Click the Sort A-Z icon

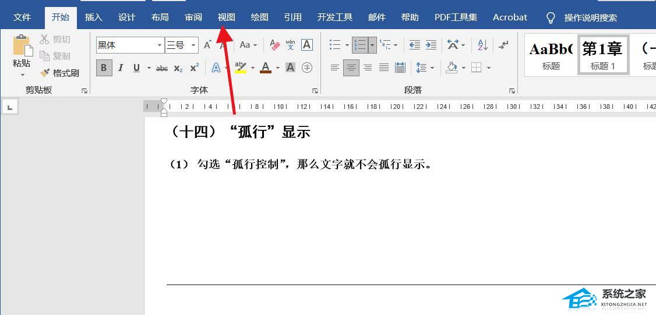[x=482, y=45]
